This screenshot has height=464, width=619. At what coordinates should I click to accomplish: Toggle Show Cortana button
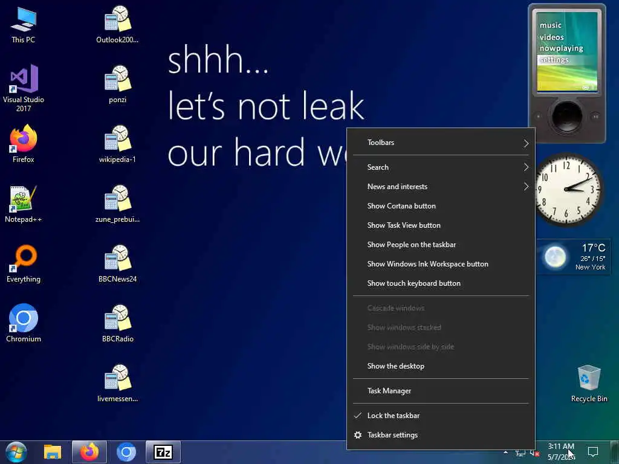(441, 206)
